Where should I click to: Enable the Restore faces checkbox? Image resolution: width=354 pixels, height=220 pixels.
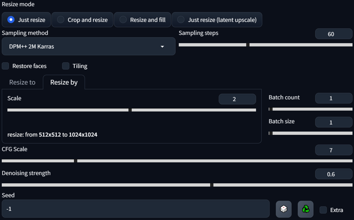pos(5,66)
